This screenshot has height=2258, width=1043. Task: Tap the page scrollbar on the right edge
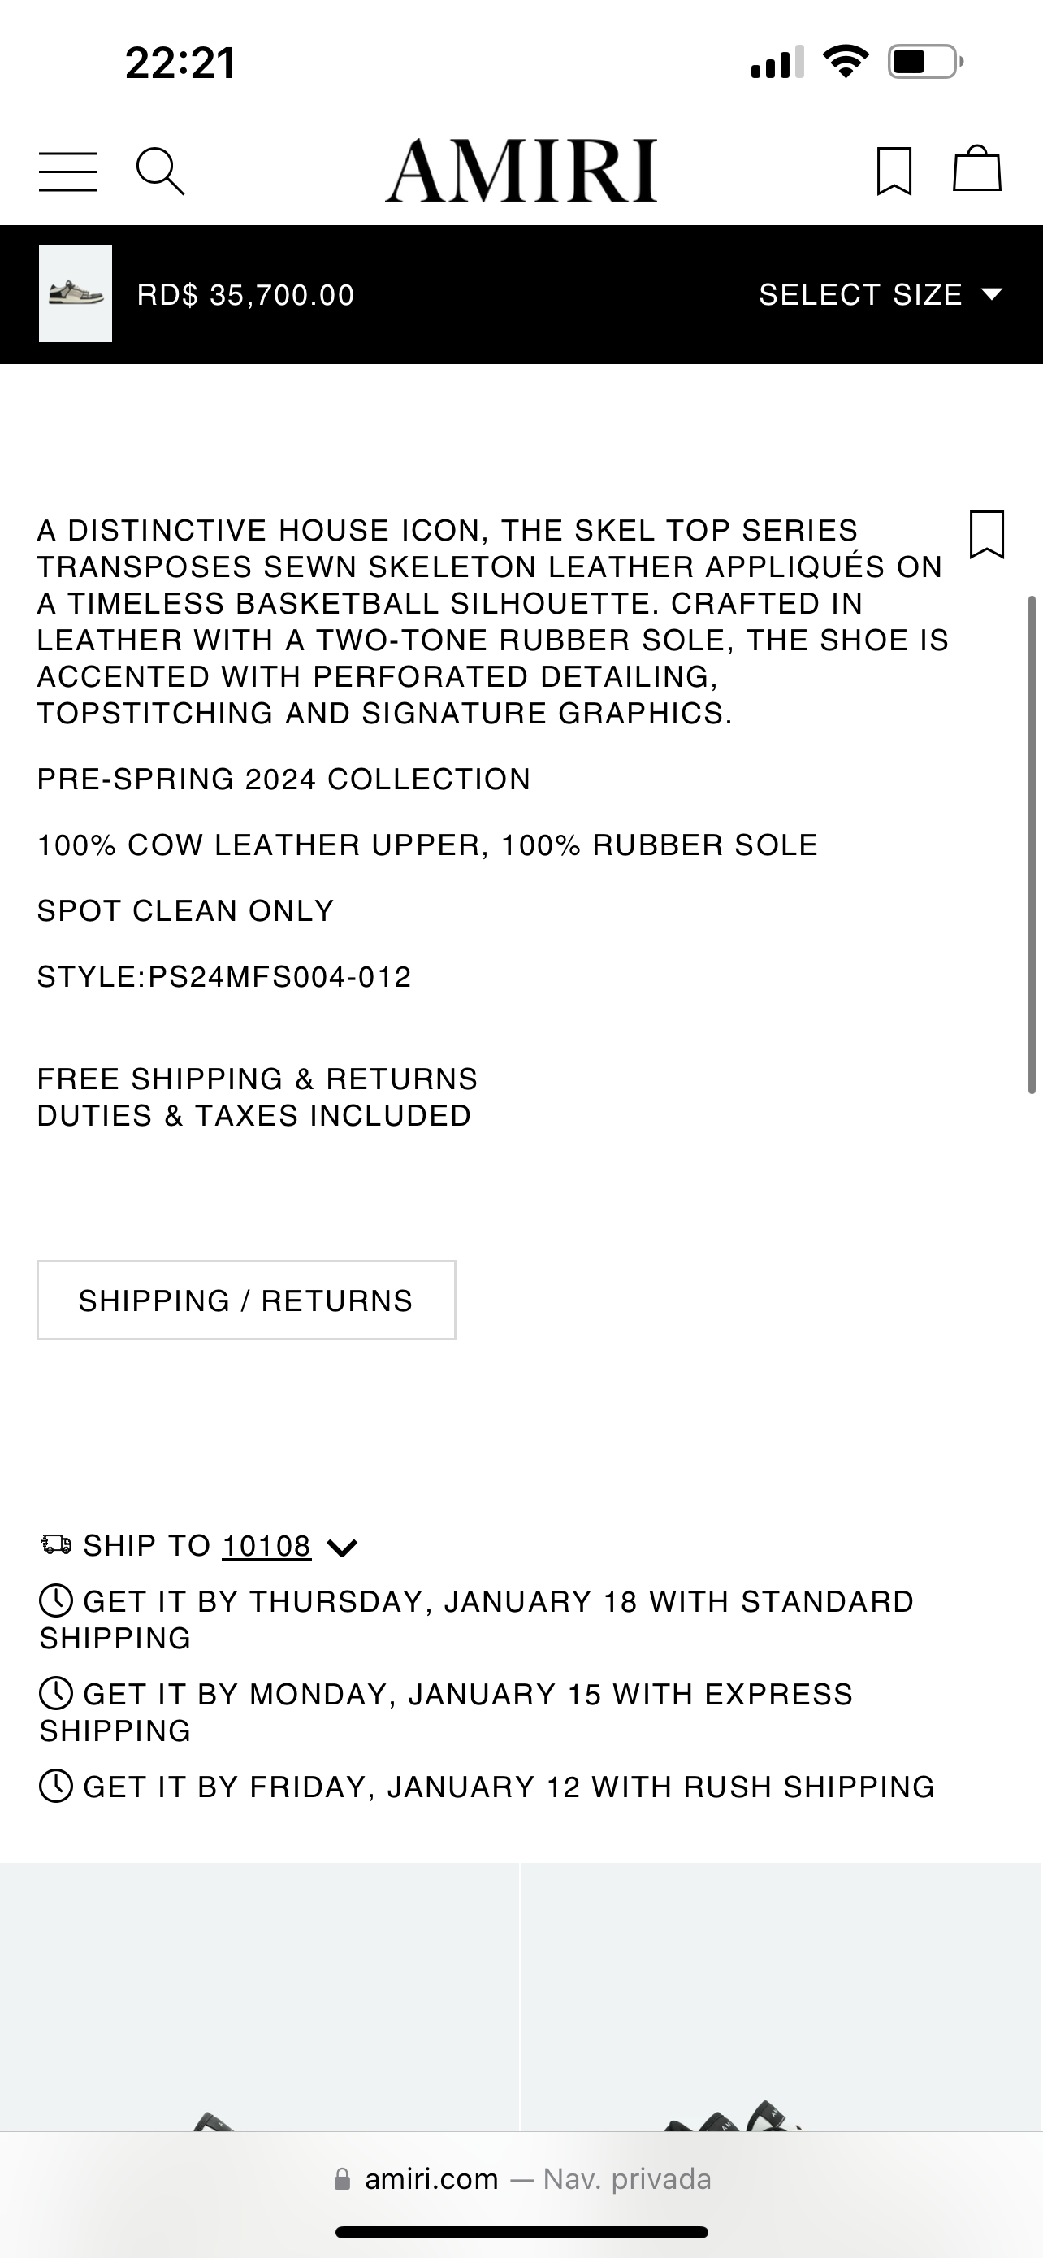coord(1032,845)
